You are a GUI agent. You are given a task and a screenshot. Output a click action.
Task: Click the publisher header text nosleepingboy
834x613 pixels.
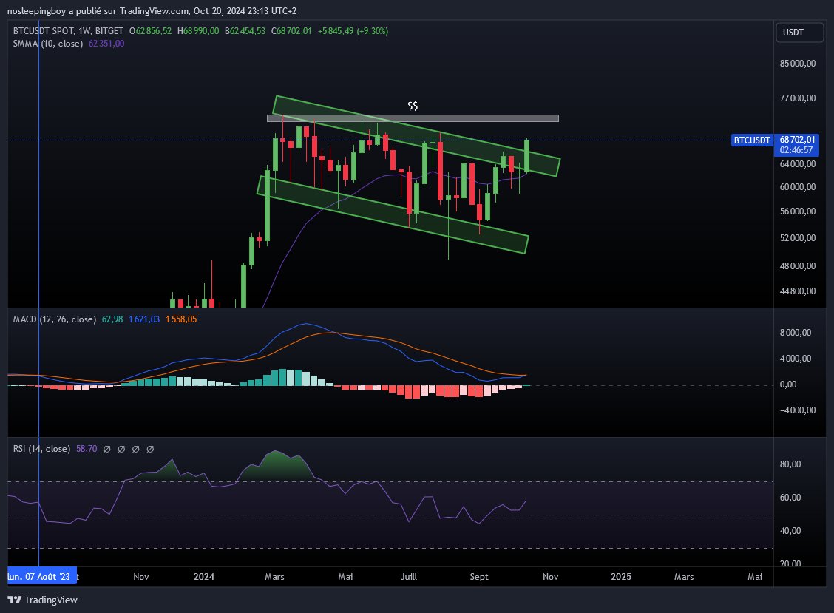pos(37,10)
